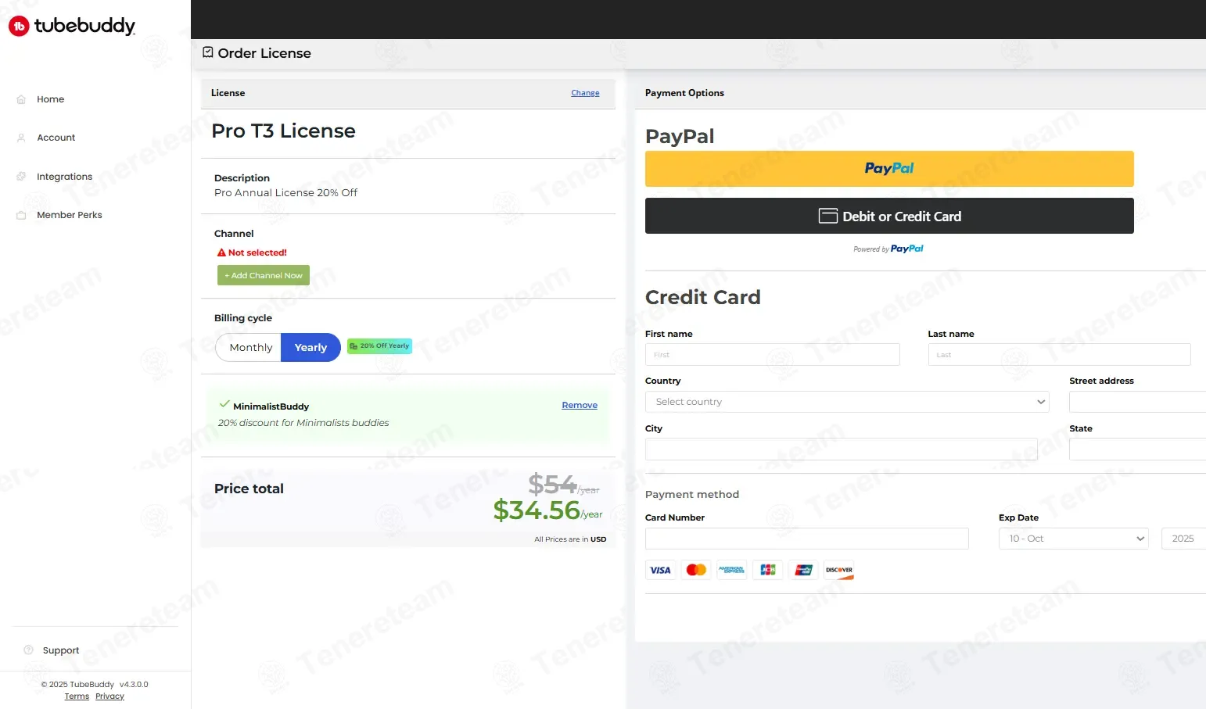Click the City input field

pos(842,449)
